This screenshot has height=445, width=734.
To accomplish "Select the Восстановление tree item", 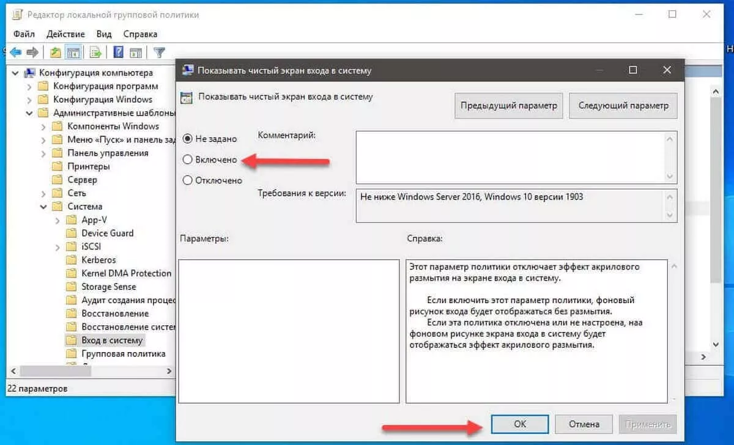I will [115, 314].
